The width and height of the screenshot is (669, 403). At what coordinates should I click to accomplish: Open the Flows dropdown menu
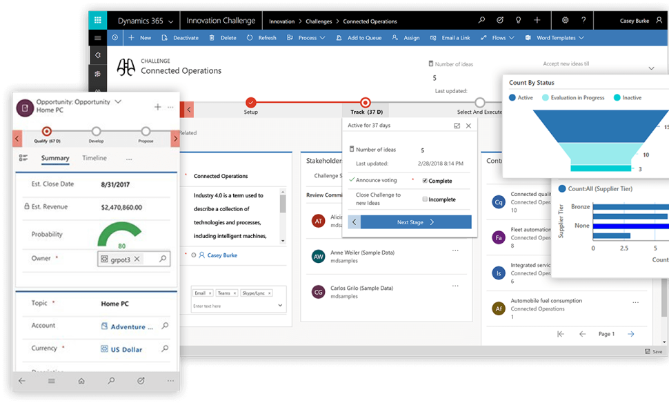click(497, 37)
